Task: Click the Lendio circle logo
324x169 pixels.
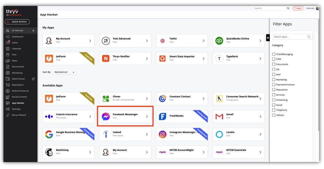Action: [219, 134]
